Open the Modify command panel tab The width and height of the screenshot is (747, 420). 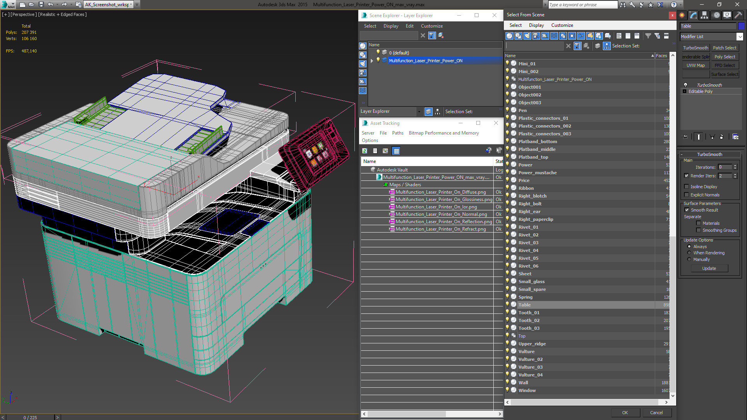pos(693,15)
